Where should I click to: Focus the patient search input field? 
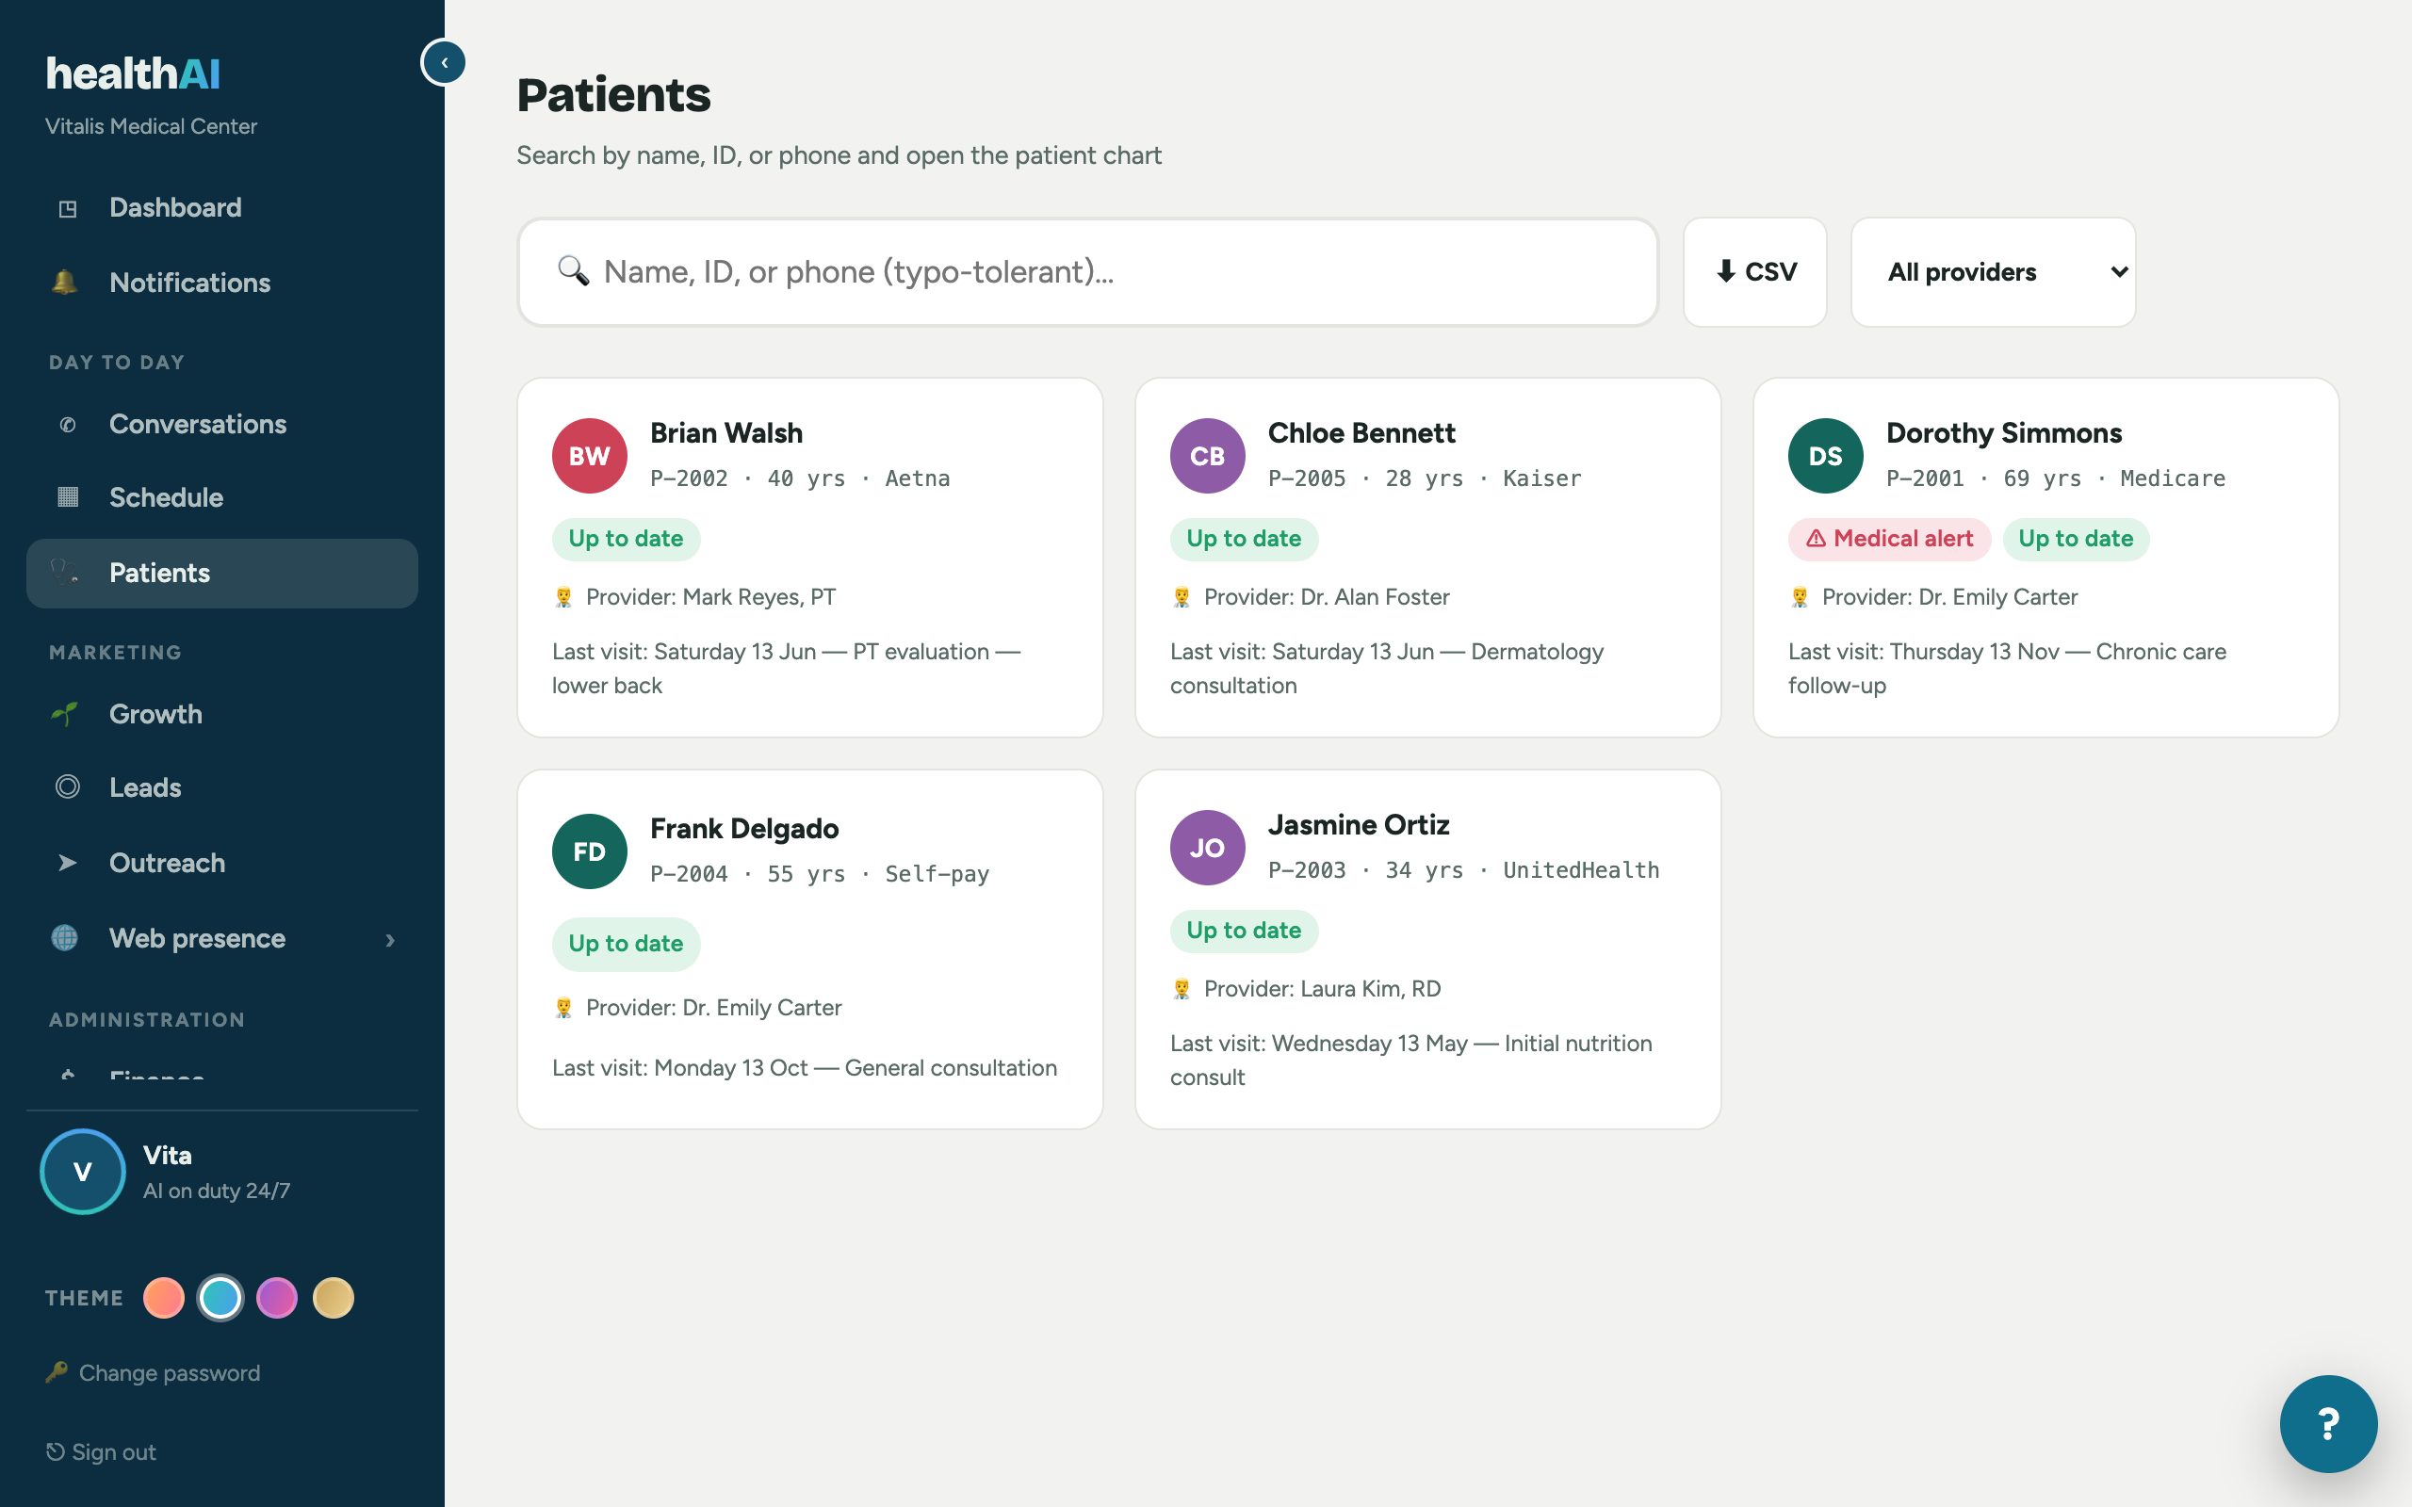click(1087, 272)
